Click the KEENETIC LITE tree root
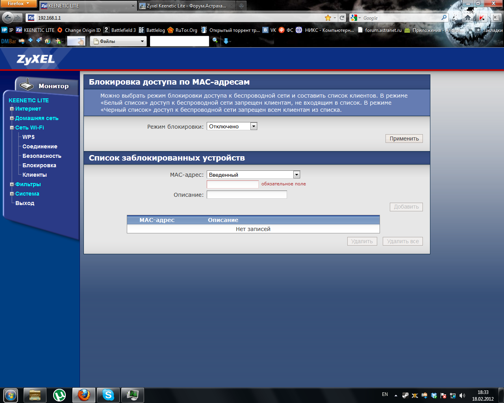 [29, 100]
